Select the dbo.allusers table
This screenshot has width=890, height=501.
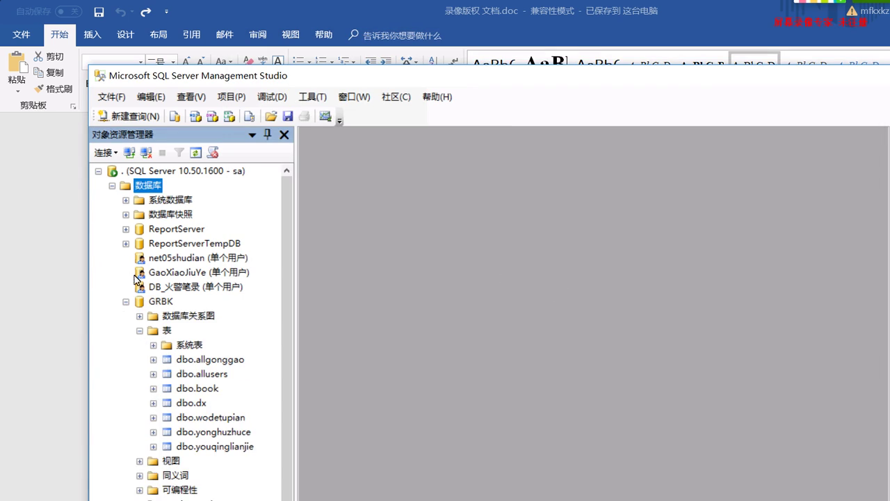tap(202, 374)
